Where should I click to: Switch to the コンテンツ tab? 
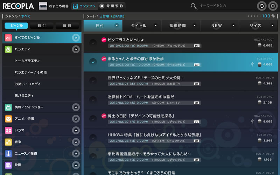84,6
